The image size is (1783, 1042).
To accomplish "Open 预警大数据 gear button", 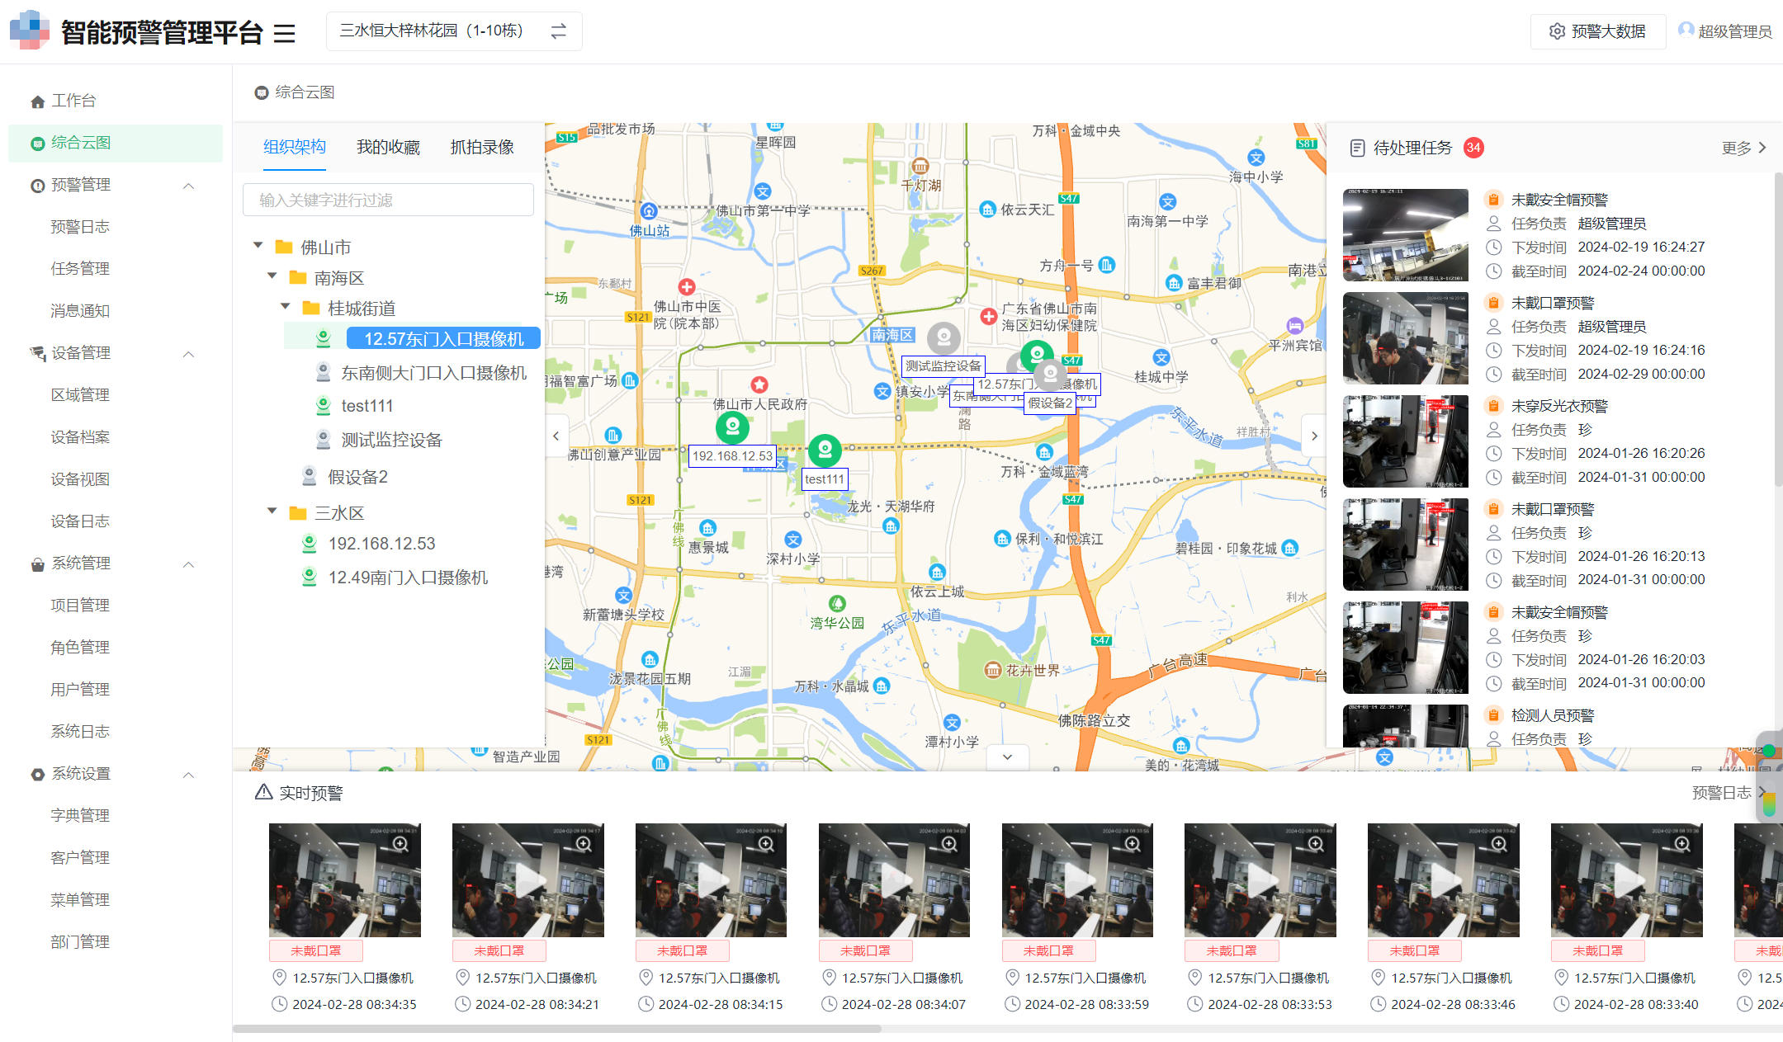I will point(1597,31).
